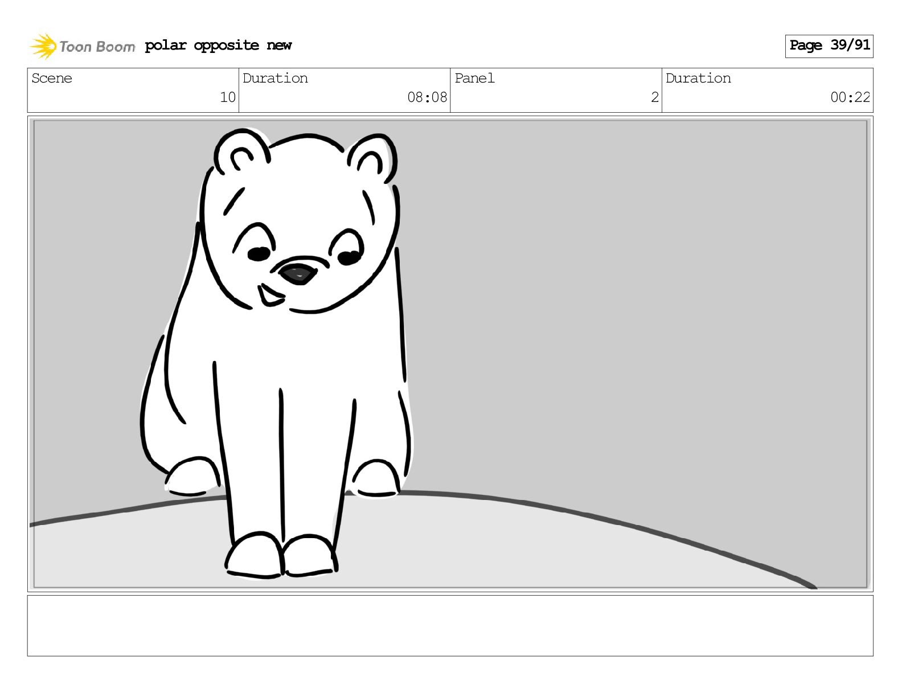Screen dimensions: 902x697
Task: Click the polar bear storyboard panel image
Action: (x=450, y=354)
